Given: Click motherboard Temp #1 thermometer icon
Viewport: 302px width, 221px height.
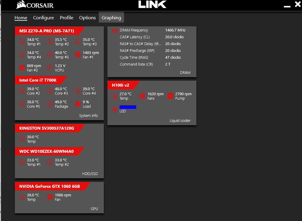Looking at the screenshot, I should [x=22, y=42].
